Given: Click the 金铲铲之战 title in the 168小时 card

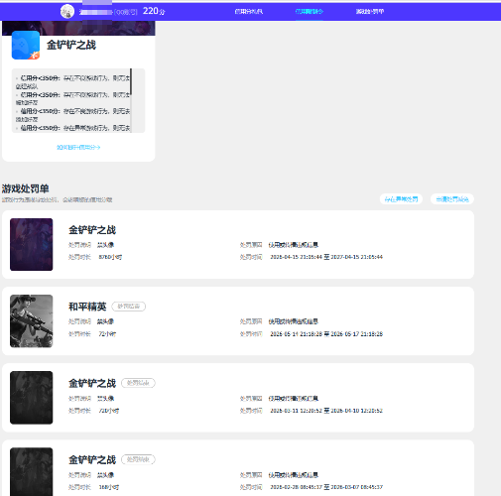Looking at the screenshot, I should (92, 460).
